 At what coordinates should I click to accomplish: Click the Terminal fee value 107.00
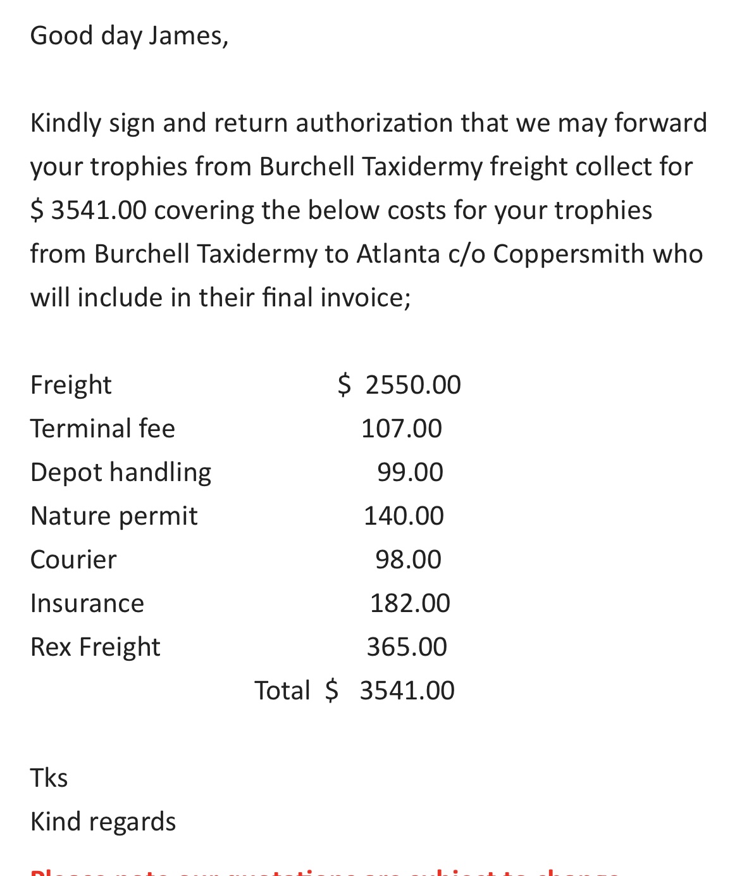pos(402,429)
